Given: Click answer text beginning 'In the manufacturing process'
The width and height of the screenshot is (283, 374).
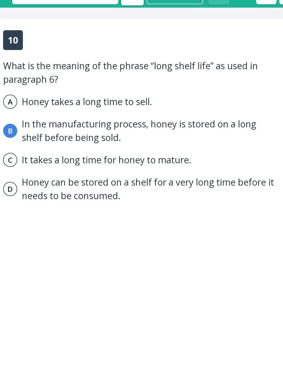Looking at the screenshot, I should (x=139, y=124).
